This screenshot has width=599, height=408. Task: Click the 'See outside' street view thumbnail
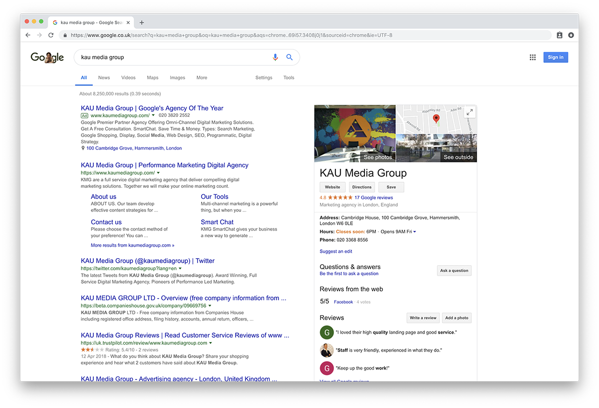click(x=437, y=148)
